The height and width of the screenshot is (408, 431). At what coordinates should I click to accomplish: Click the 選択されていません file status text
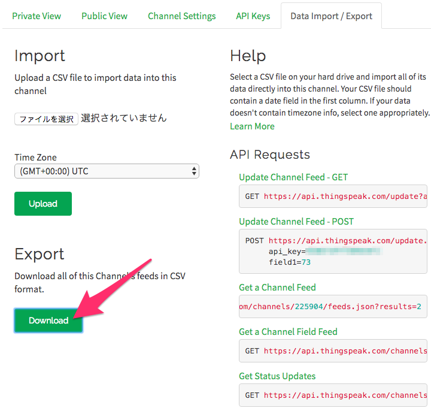(x=124, y=118)
